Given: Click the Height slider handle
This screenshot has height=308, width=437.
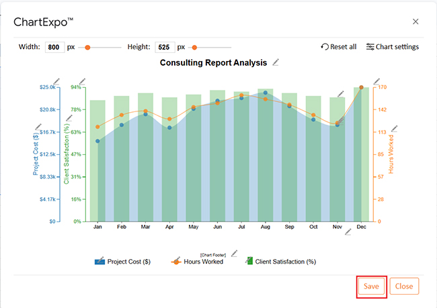Looking at the screenshot, I should tap(195, 48).
